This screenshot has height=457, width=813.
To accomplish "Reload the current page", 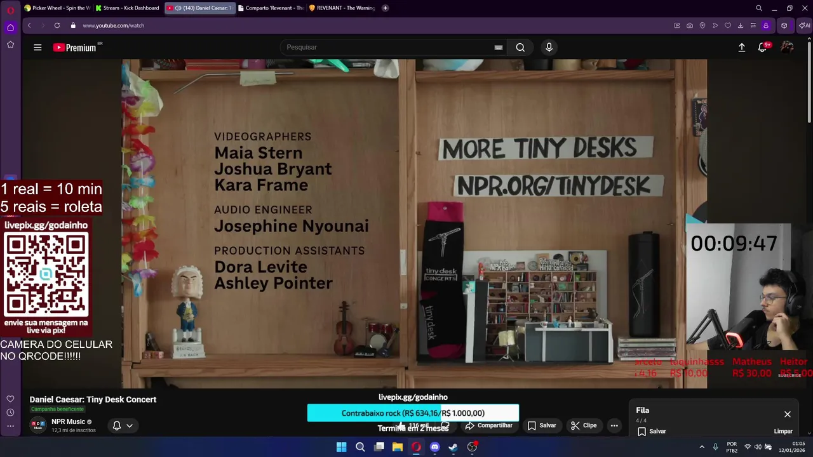I will 57,25.
